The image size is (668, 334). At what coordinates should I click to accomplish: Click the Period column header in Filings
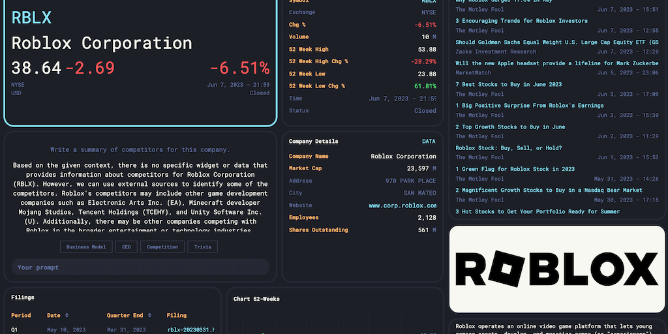21,316
